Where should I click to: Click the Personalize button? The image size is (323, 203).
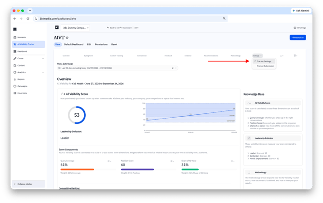(297, 38)
